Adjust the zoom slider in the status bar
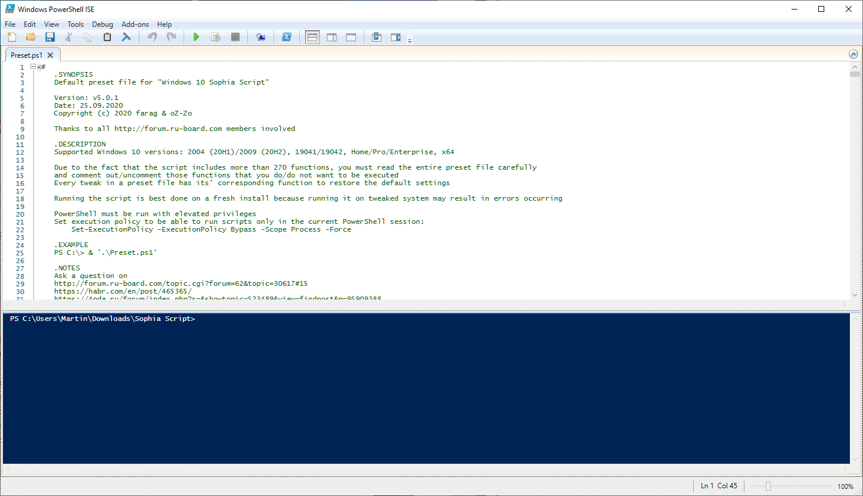This screenshot has width=863, height=496. coord(768,486)
